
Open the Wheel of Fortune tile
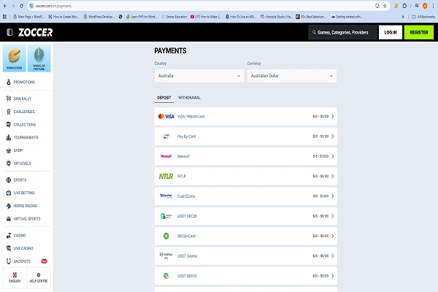coord(39,58)
